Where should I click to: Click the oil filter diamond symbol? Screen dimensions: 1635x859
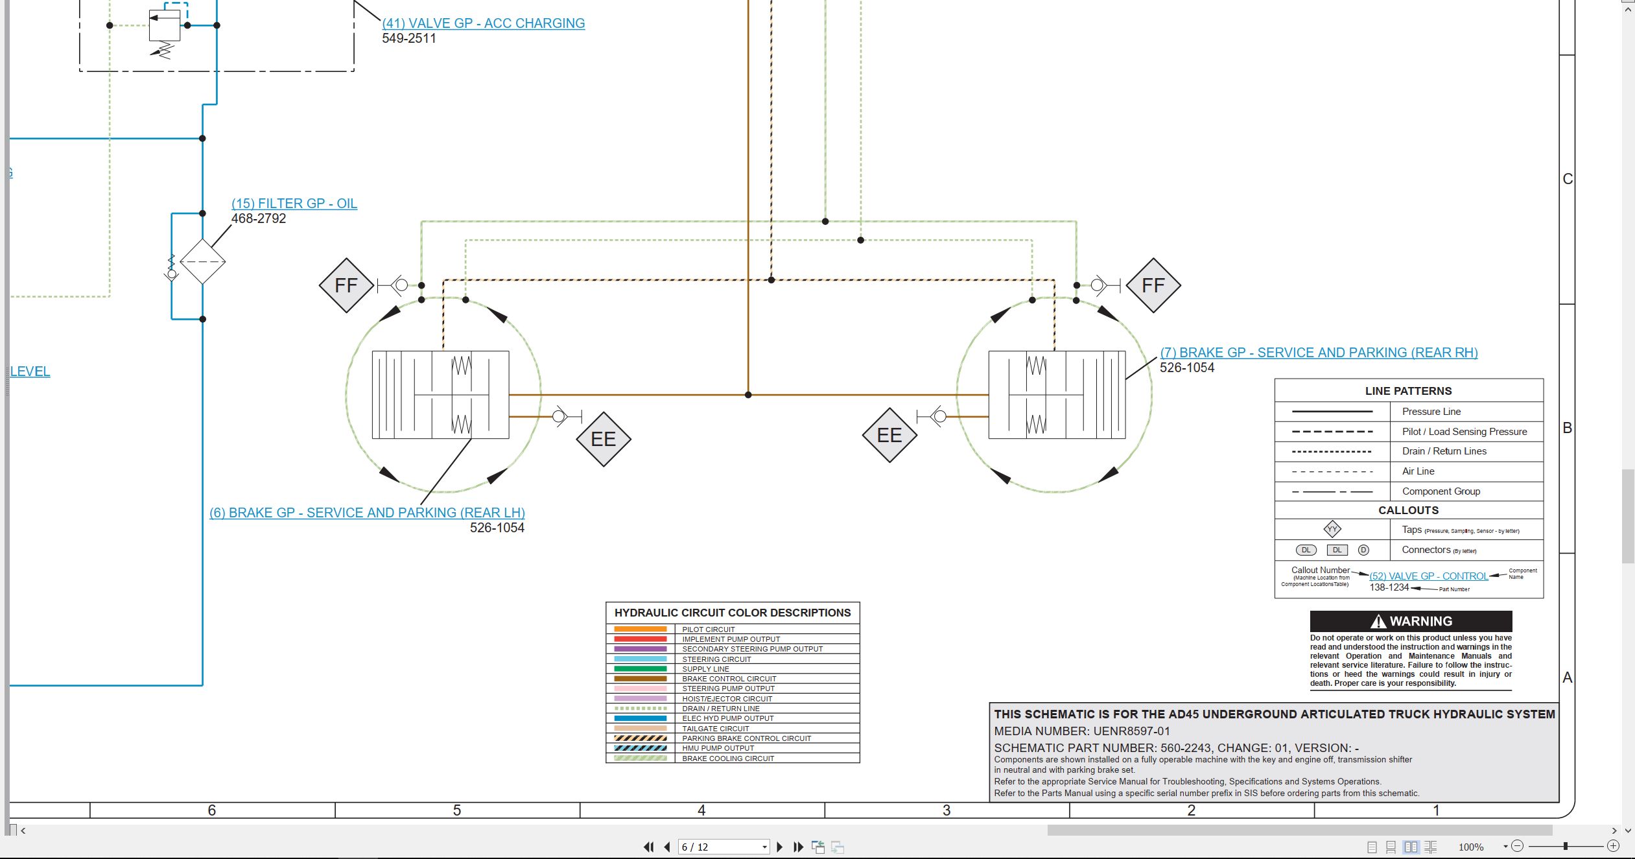tap(202, 261)
